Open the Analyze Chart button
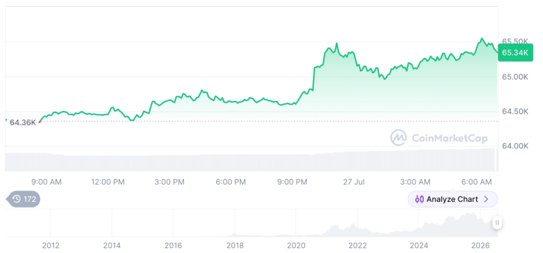 click(452, 199)
